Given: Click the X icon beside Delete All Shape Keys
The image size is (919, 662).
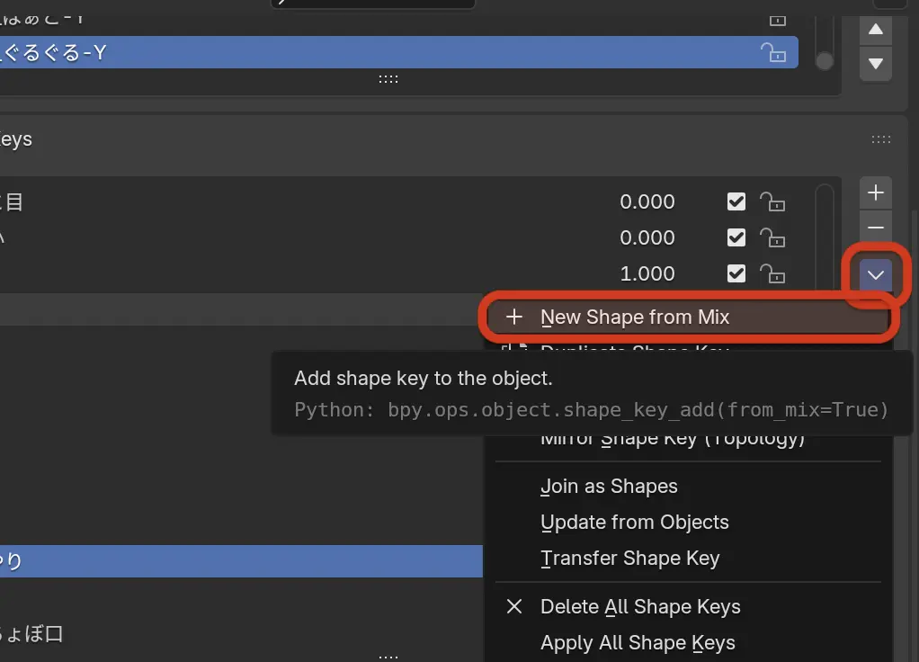Looking at the screenshot, I should point(514,606).
